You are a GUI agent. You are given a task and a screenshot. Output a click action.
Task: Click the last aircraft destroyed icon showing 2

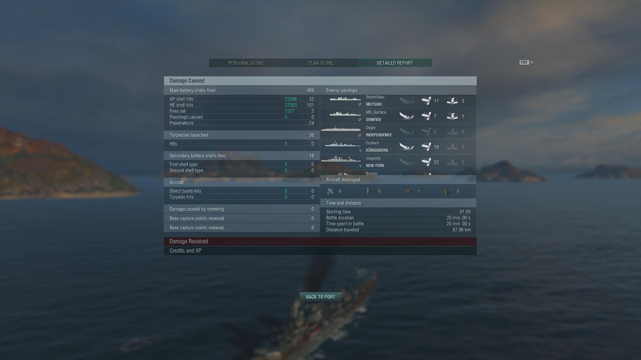(x=448, y=191)
